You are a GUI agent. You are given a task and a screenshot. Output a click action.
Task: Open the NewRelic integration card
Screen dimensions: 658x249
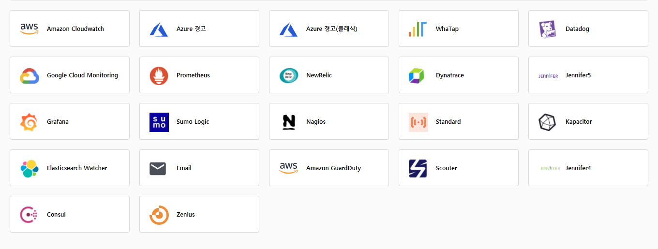click(x=329, y=75)
